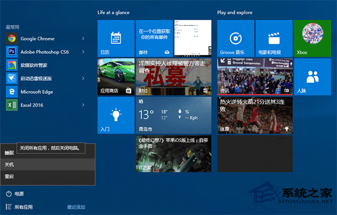Click the 电源 power button
337x215 pixels.
[x=15, y=194]
